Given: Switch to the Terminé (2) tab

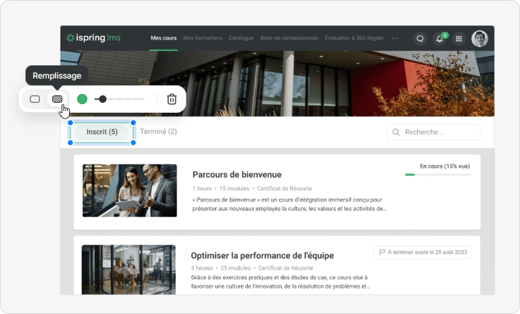Looking at the screenshot, I should (x=158, y=132).
